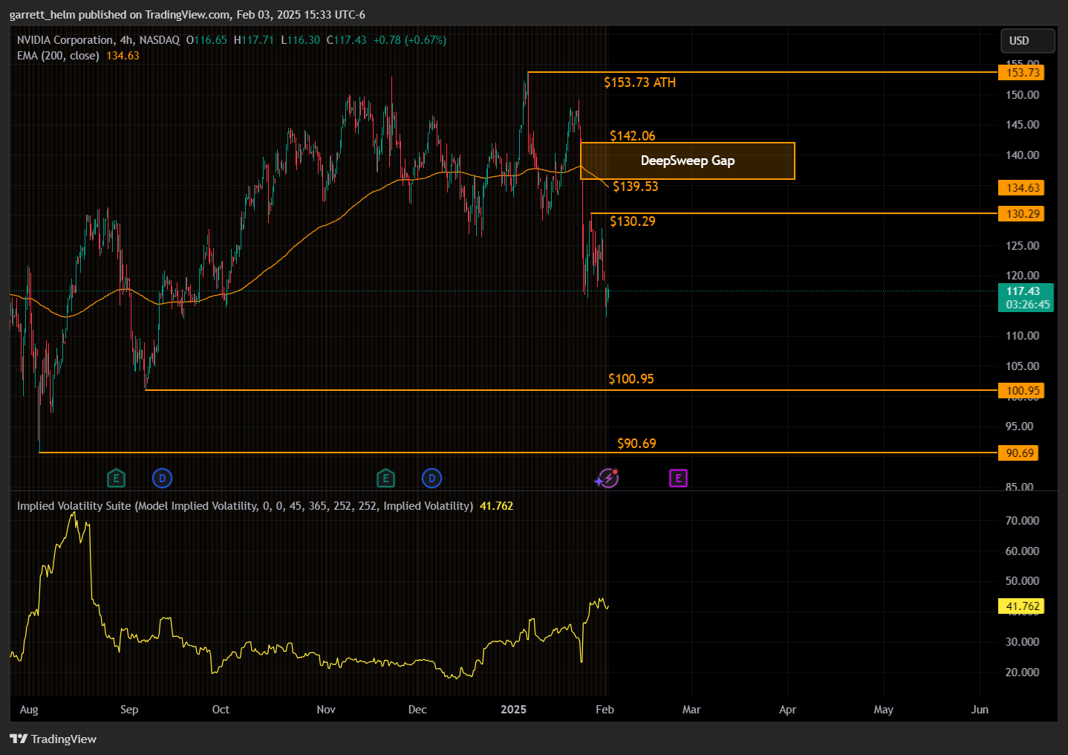Click the $100.95 price annotation

631,379
